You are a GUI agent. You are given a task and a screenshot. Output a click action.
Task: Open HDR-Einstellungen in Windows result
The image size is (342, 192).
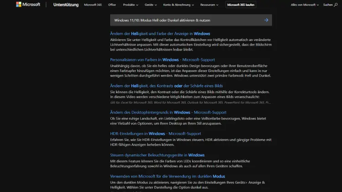tap(155, 134)
